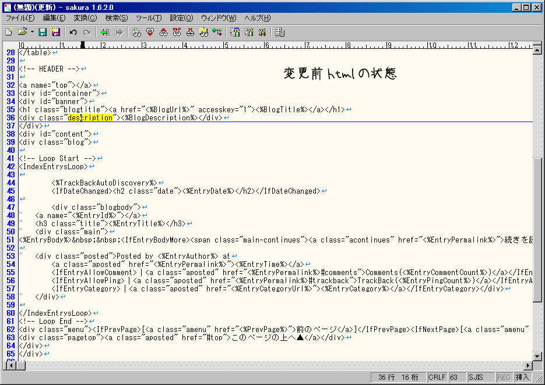Expand the Open file dropdown arrow

(x=32, y=32)
